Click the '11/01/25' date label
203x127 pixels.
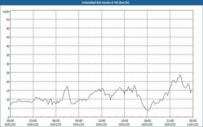[193, 124]
